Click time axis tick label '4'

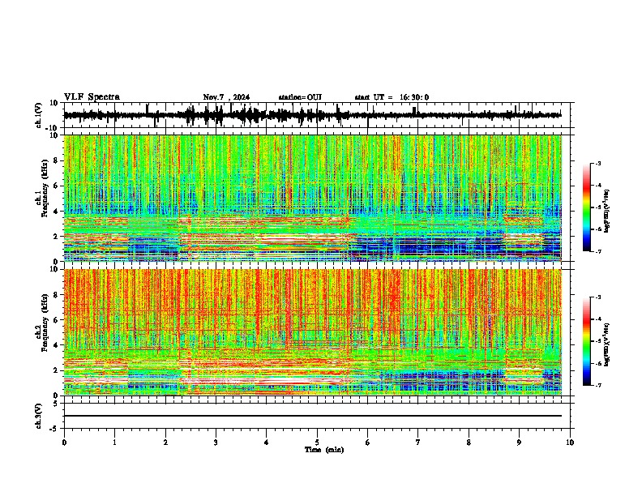(267, 443)
